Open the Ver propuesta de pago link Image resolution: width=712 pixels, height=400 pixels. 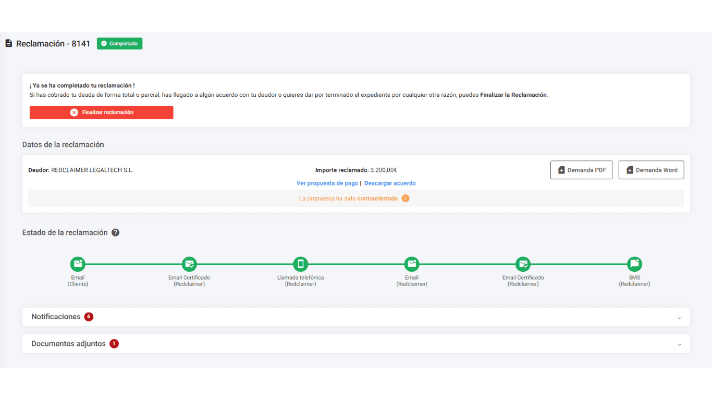327,183
